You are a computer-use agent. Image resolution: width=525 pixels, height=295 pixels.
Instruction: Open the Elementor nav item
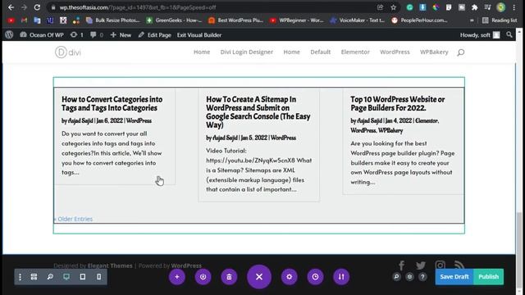tap(355, 52)
